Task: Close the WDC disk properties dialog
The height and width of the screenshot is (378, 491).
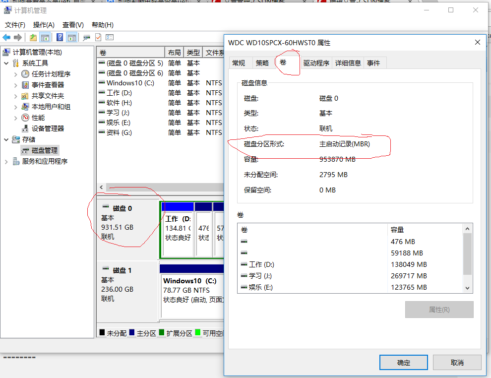Action: 477,42
